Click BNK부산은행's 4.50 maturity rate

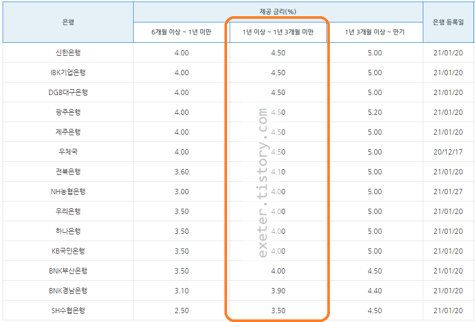coord(375,271)
